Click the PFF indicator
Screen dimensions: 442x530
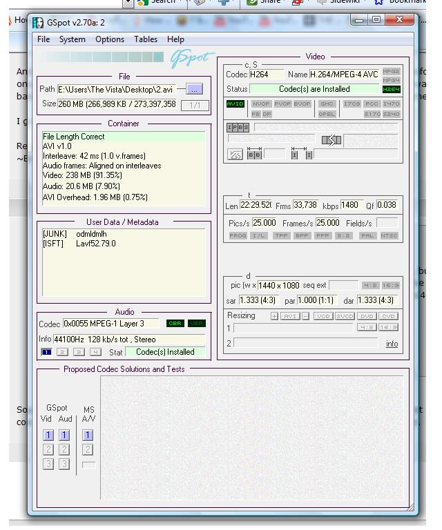[323, 235]
